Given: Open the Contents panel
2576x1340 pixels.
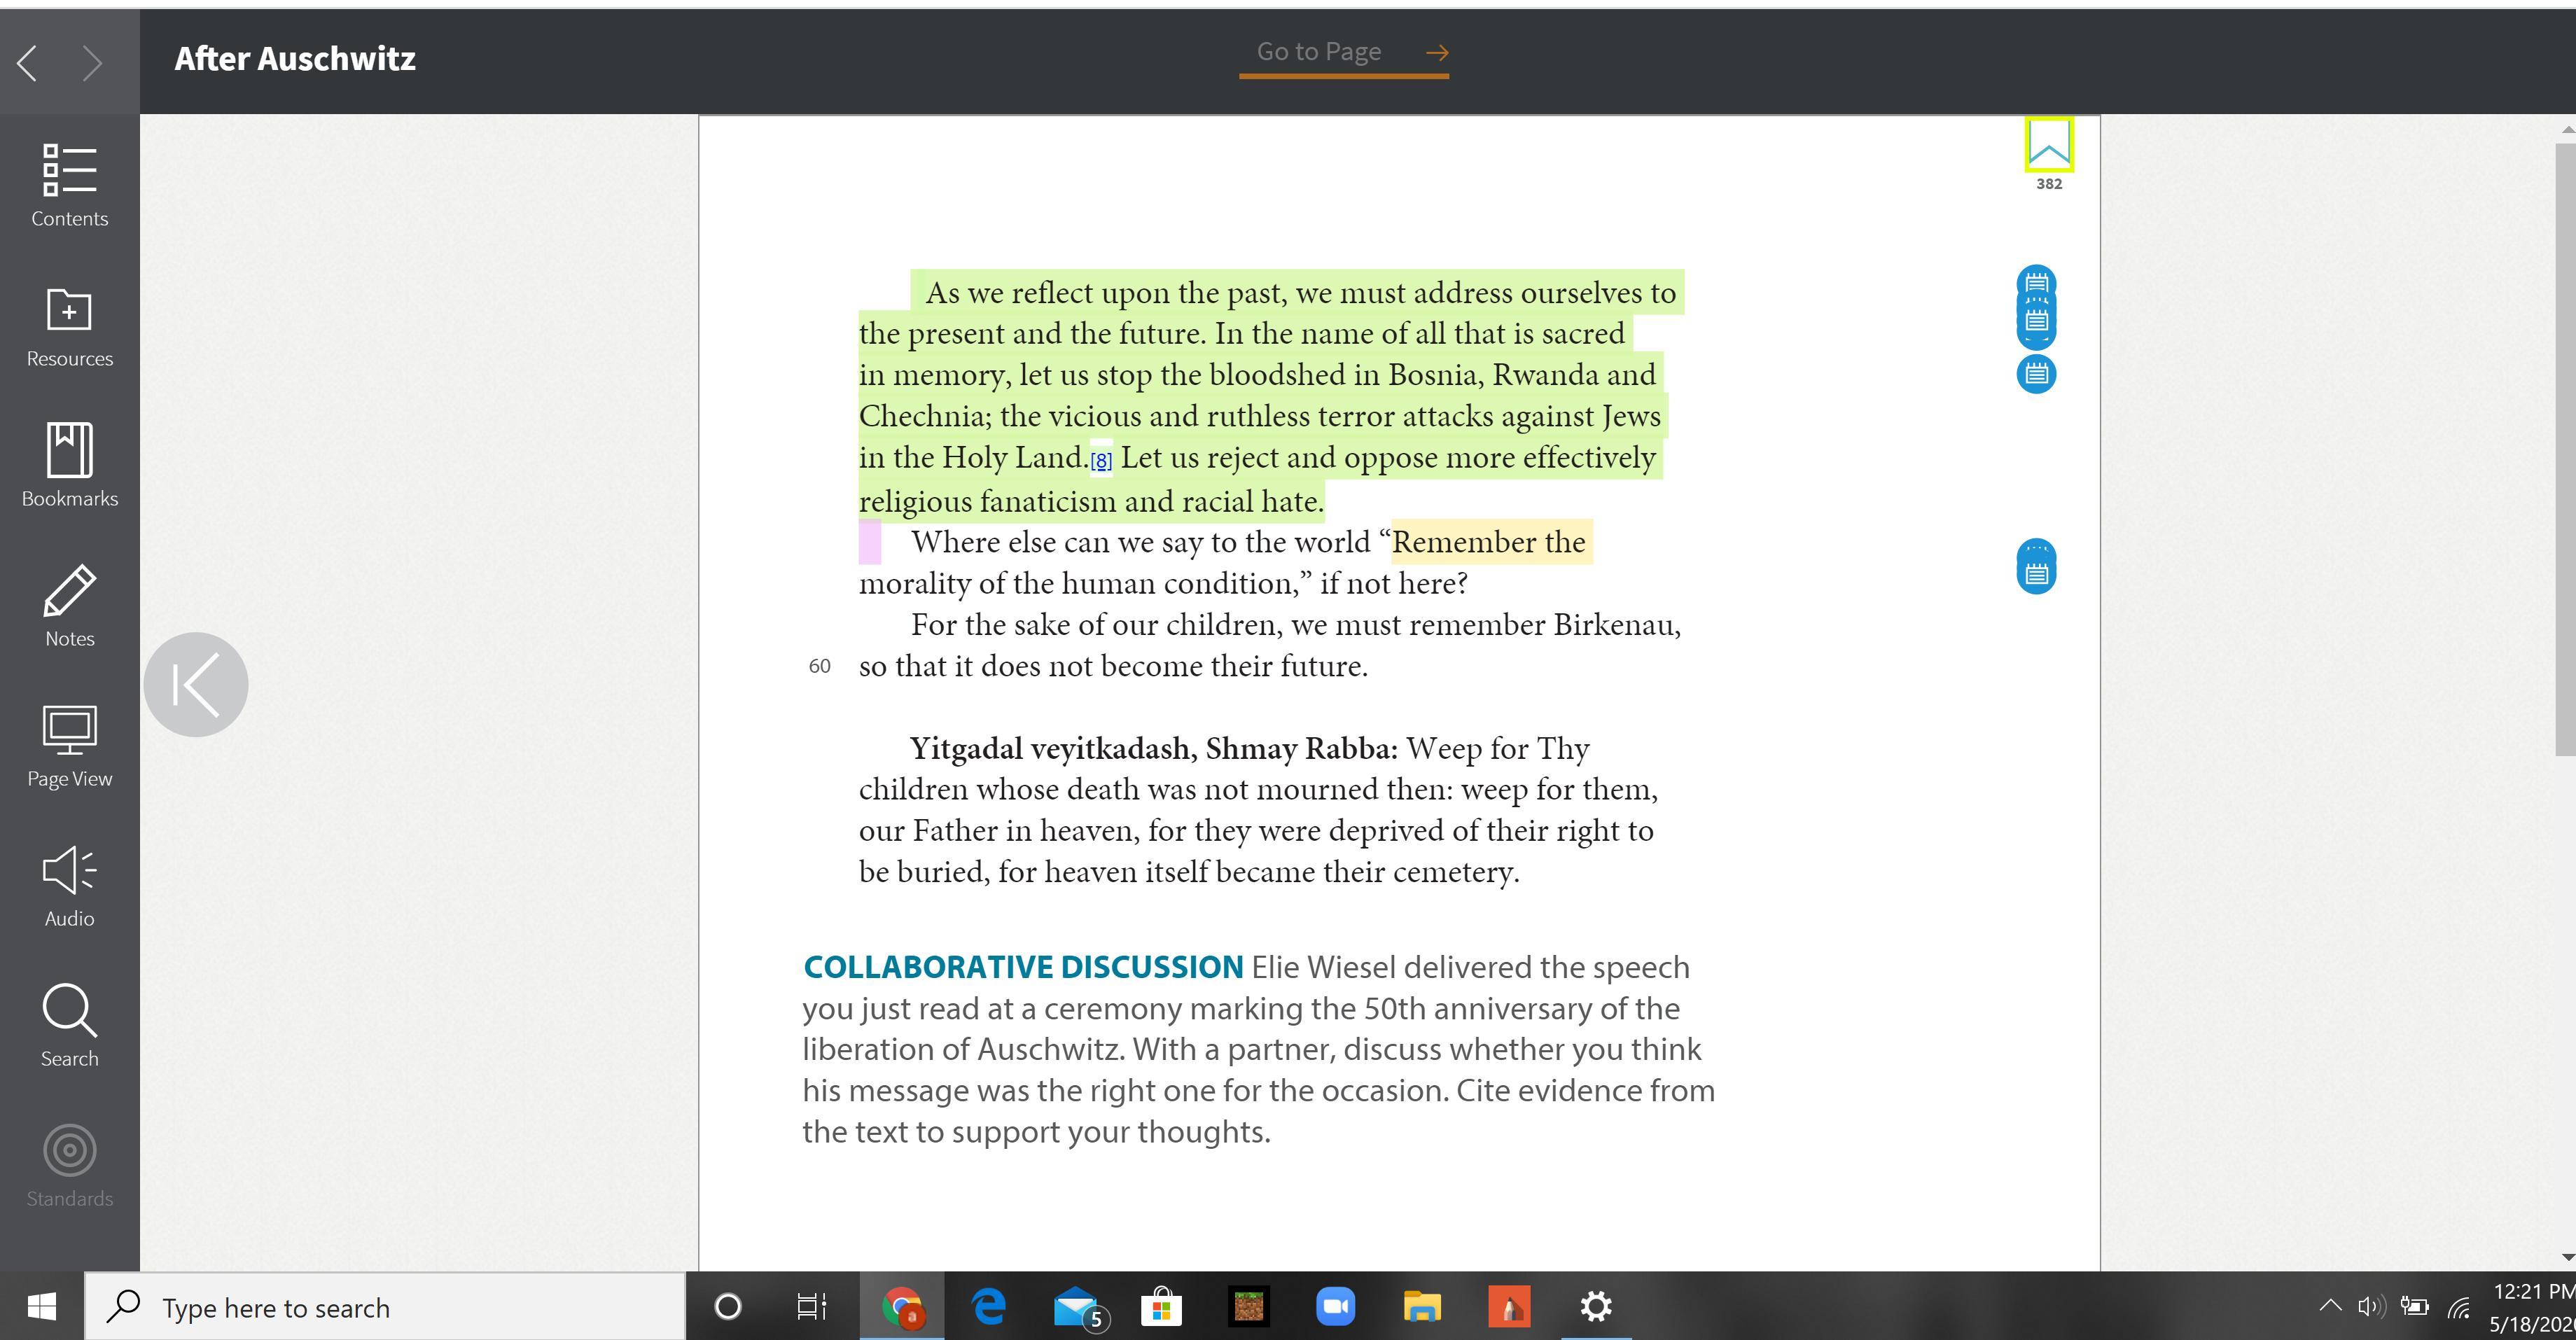Looking at the screenshot, I should tap(69, 185).
